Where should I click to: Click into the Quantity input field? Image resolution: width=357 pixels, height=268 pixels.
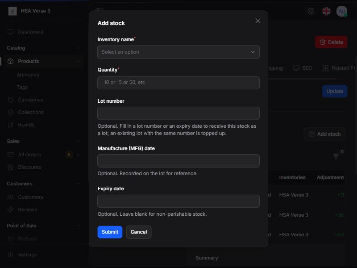[178, 83]
